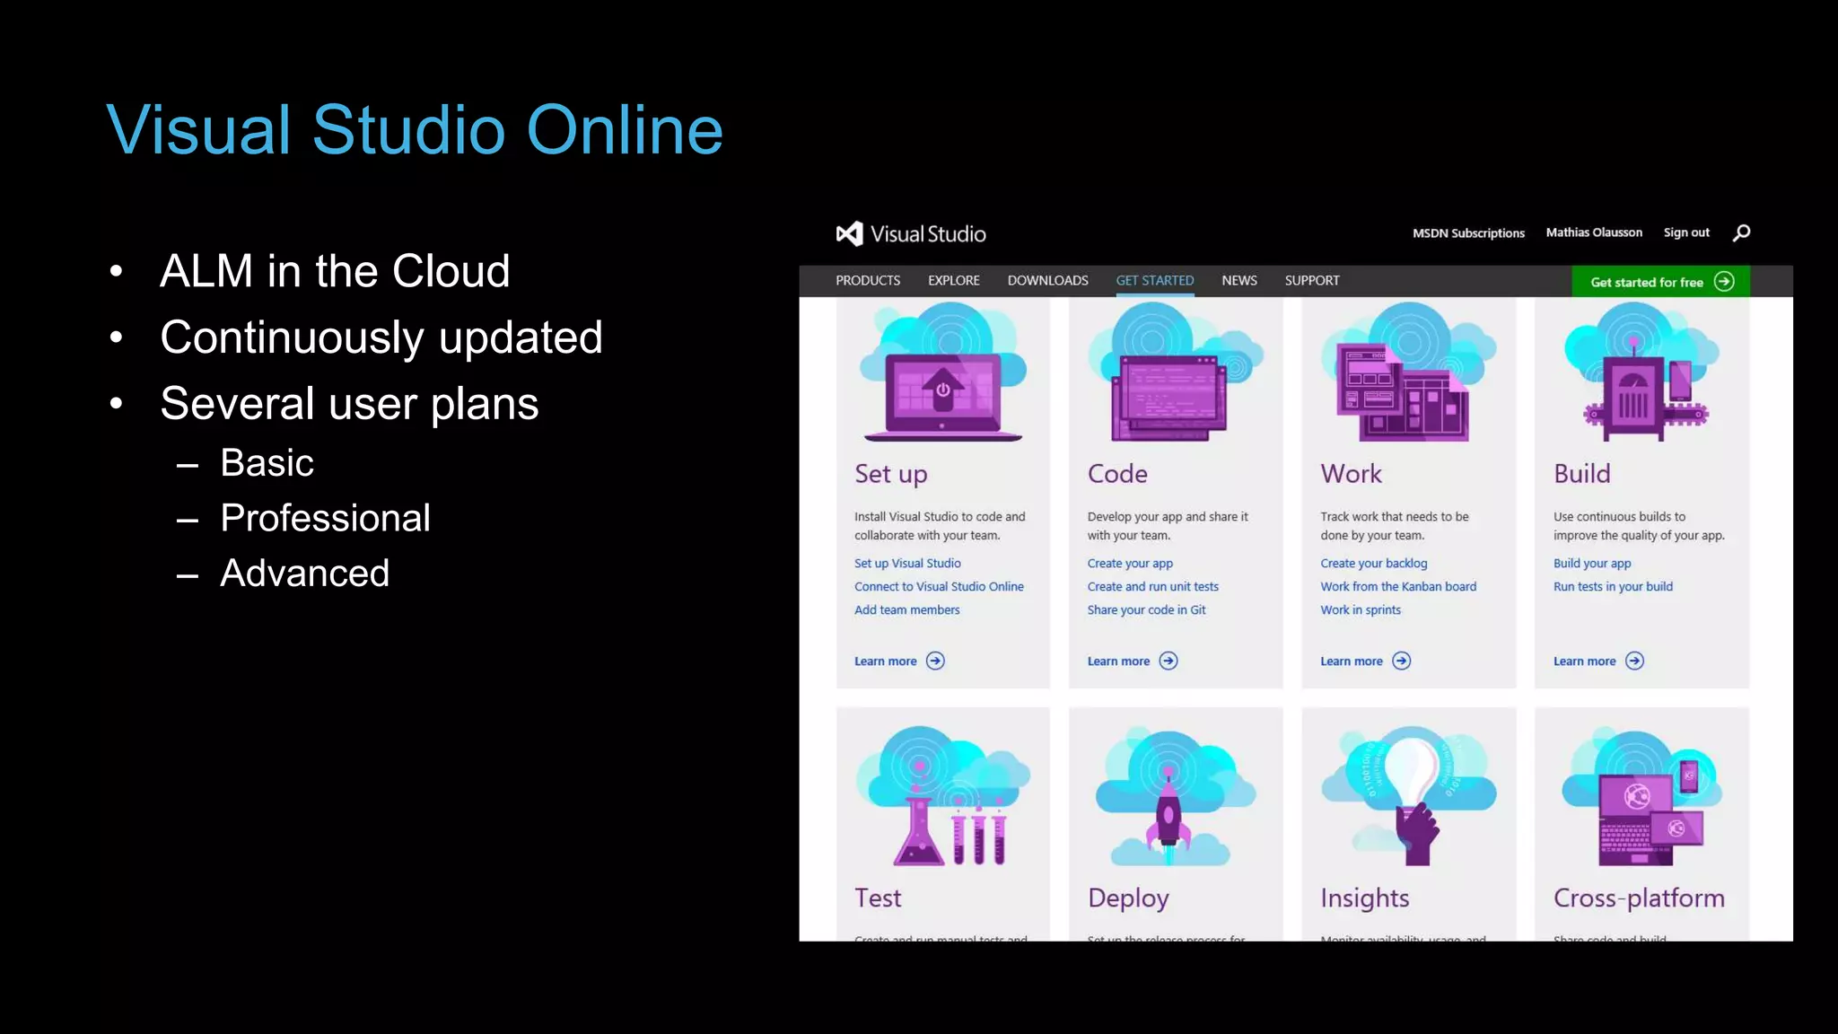Click the Code card heading
The height and width of the screenshot is (1034, 1838).
pyautogui.click(x=1117, y=474)
